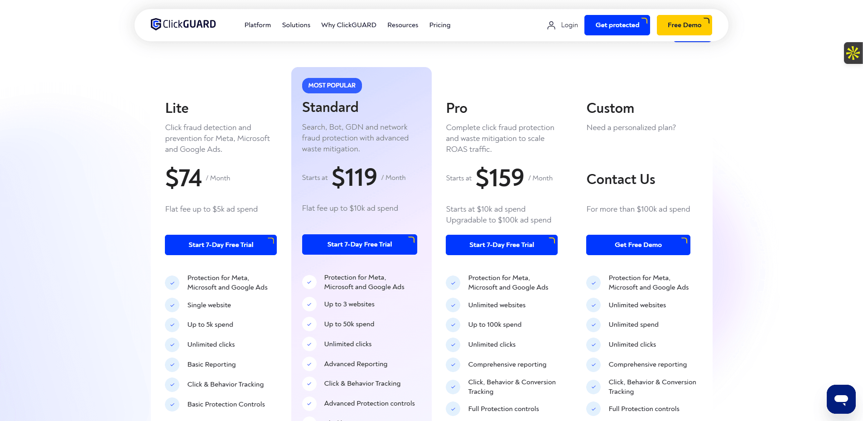Click 'For more than $100k ad spend'
The height and width of the screenshot is (421, 863).
(x=638, y=209)
